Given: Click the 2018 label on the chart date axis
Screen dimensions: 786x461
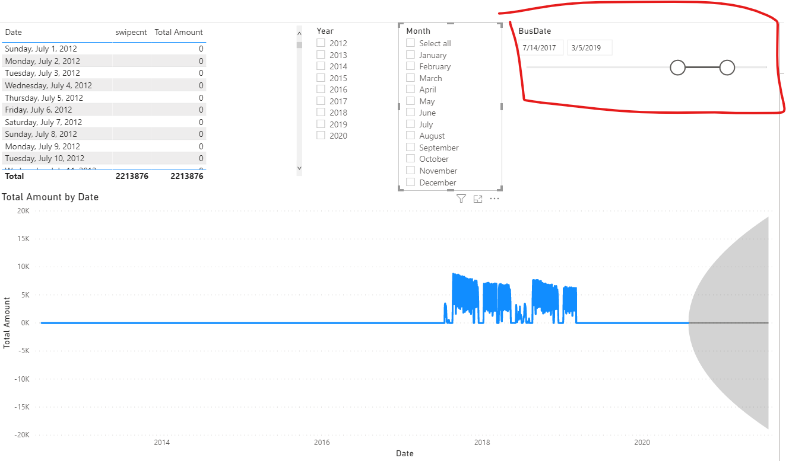Looking at the screenshot, I should point(482,442).
